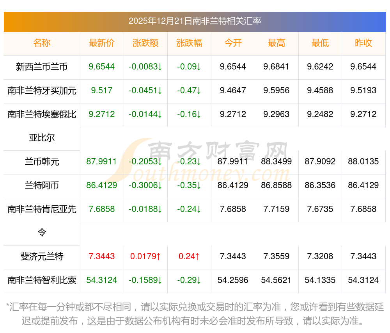Image resolution: width=390 pixels, height=333 pixels.
Task: Click low value 9.6242
Action: point(320,67)
